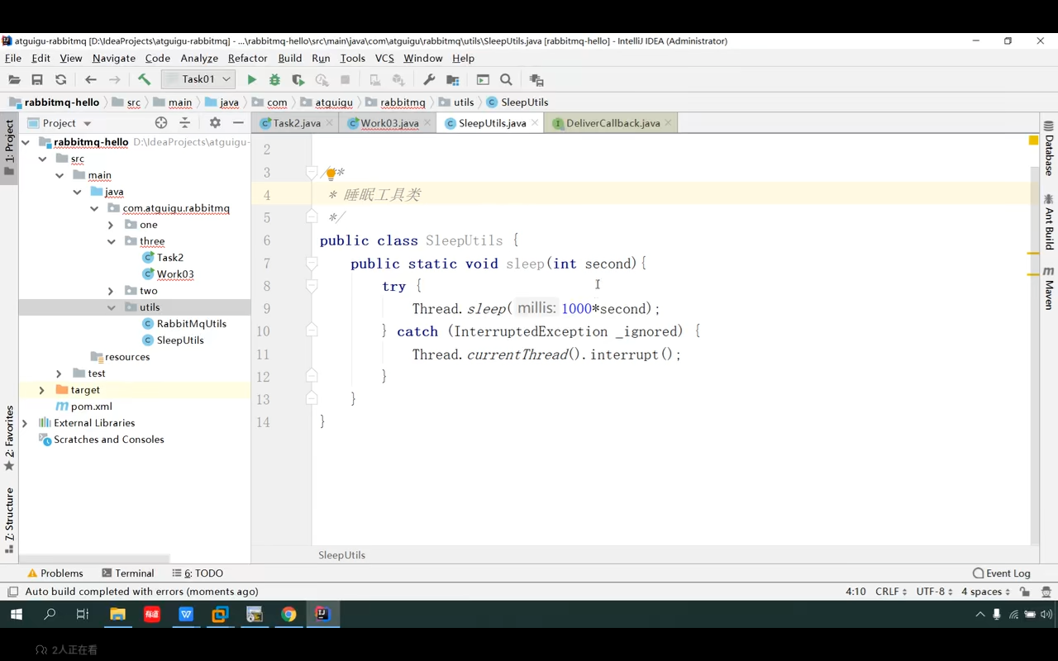Collapse the three package folder
Viewport: 1058px width, 661px height.
coord(111,241)
